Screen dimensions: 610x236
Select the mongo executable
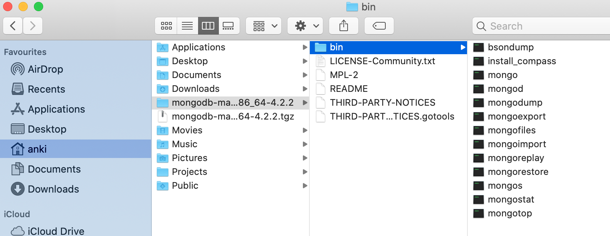pos(539,75)
